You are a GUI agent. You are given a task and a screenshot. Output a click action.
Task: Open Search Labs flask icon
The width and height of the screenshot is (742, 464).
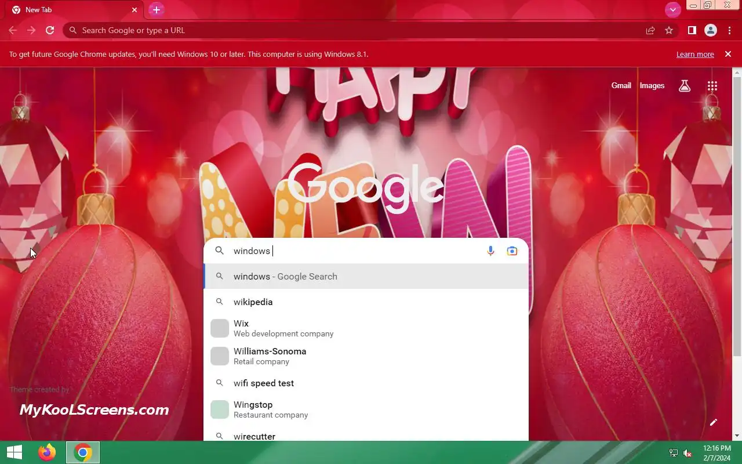tap(685, 86)
